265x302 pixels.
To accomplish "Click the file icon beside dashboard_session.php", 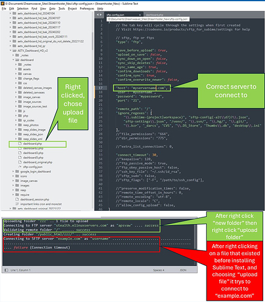I will (x=17, y=199).
